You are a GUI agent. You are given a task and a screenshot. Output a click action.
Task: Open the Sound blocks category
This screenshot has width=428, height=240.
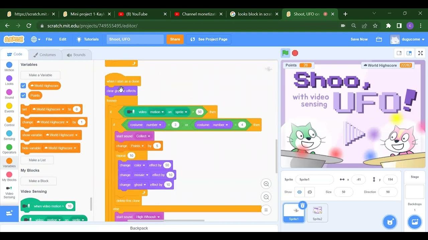(9, 94)
